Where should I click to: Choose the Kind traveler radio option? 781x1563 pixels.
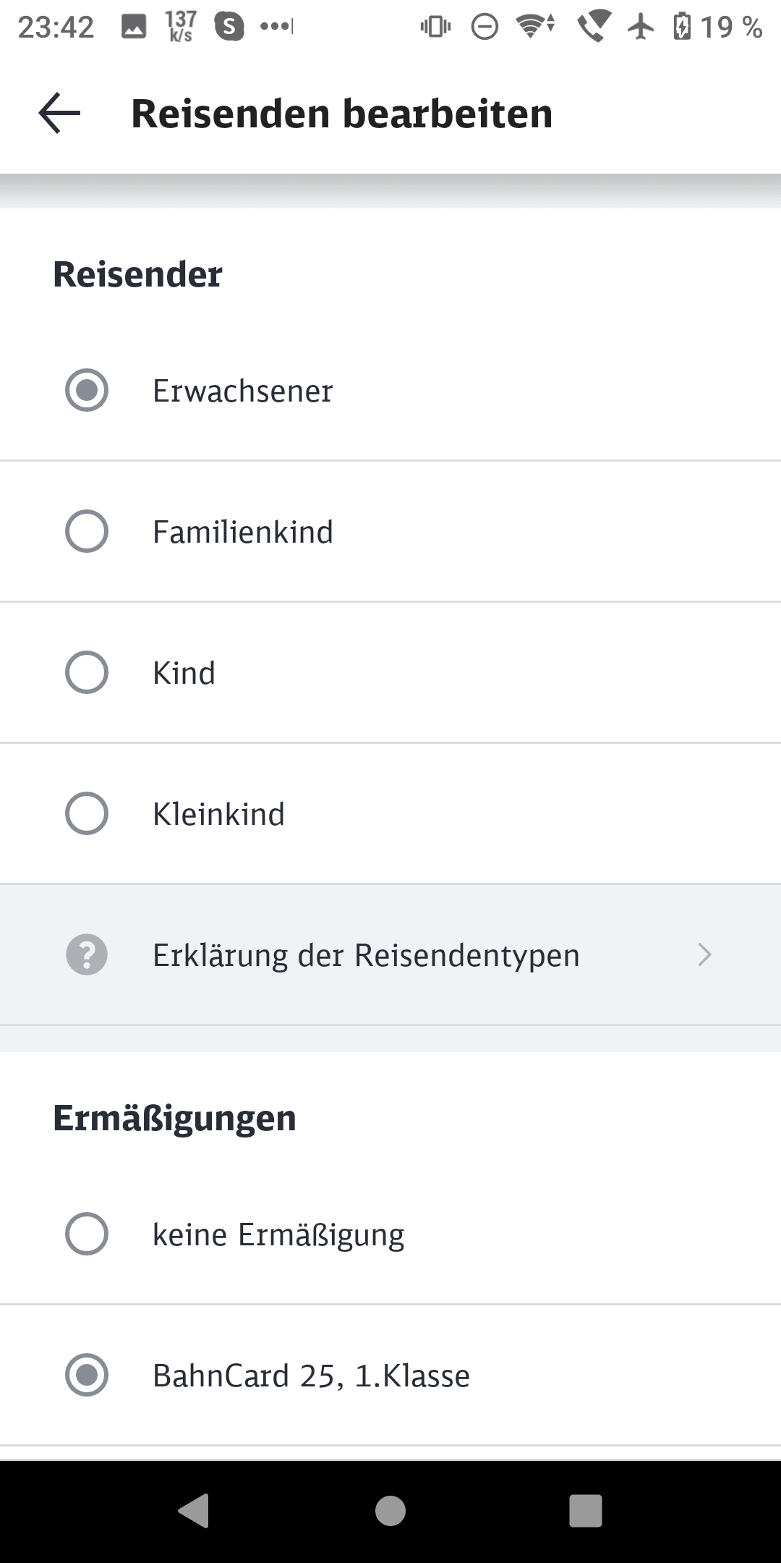click(87, 673)
